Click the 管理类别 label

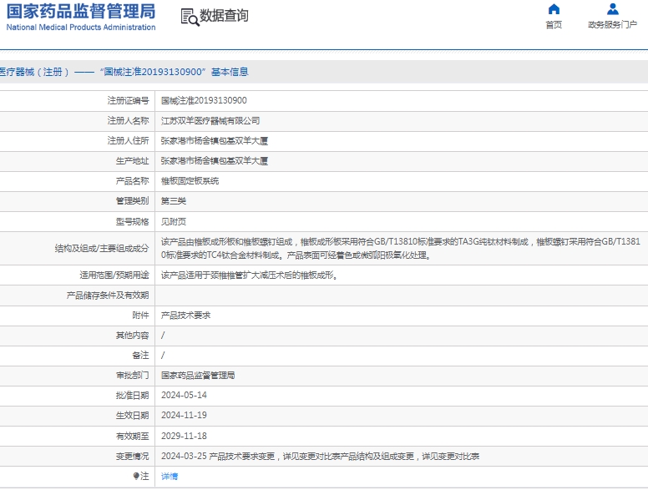pos(132,201)
